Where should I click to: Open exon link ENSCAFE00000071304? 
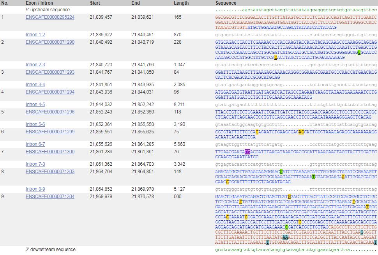50,197
